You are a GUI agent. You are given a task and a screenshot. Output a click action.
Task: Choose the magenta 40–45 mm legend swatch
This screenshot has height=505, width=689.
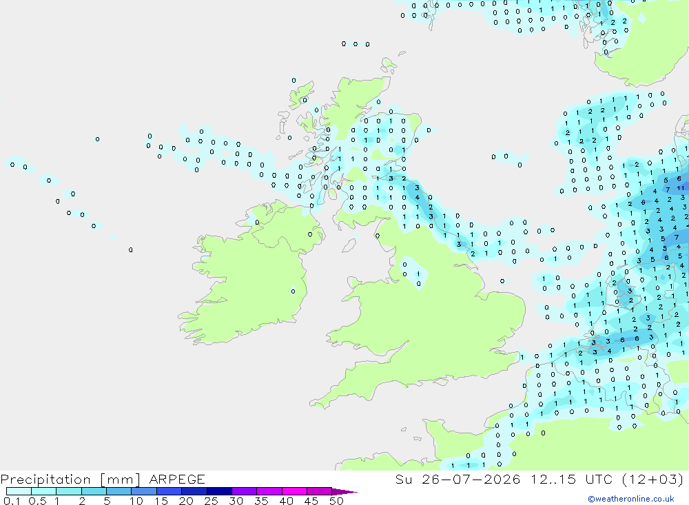click(294, 491)
